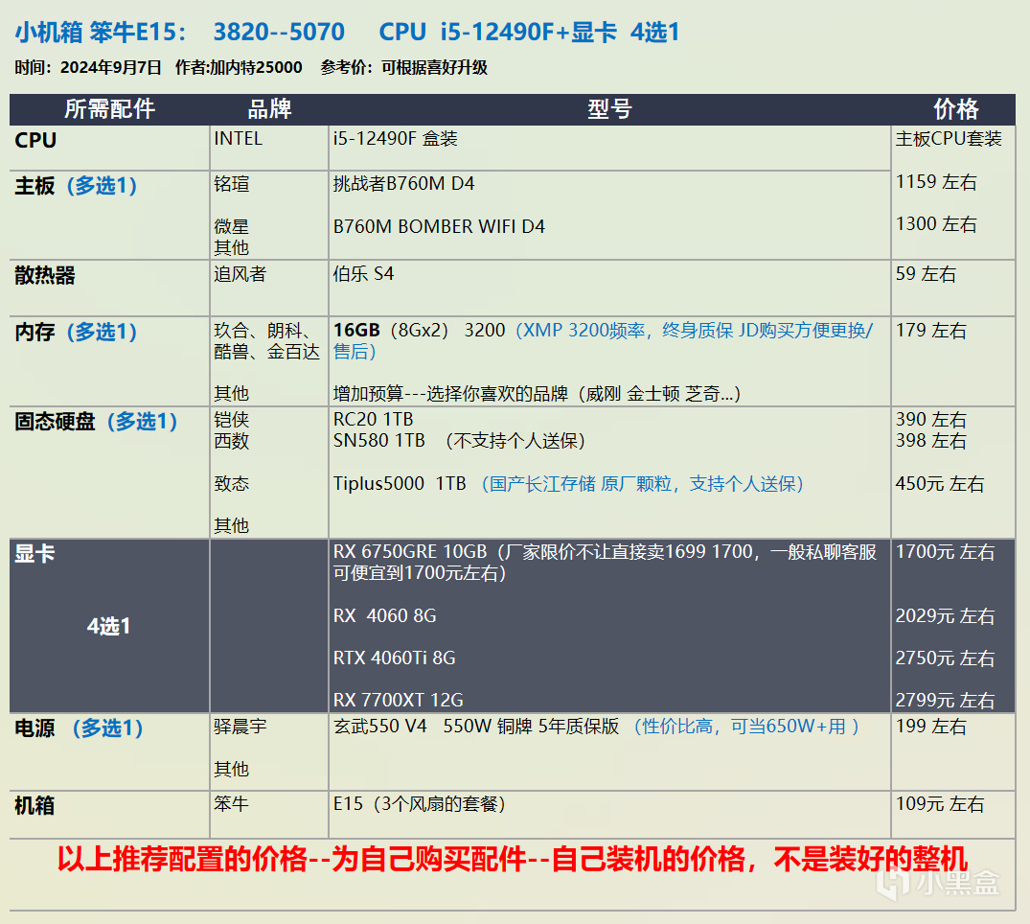Click the 电源 (多选1) row label
This screenshot has width=1030, height=924.
79,728
